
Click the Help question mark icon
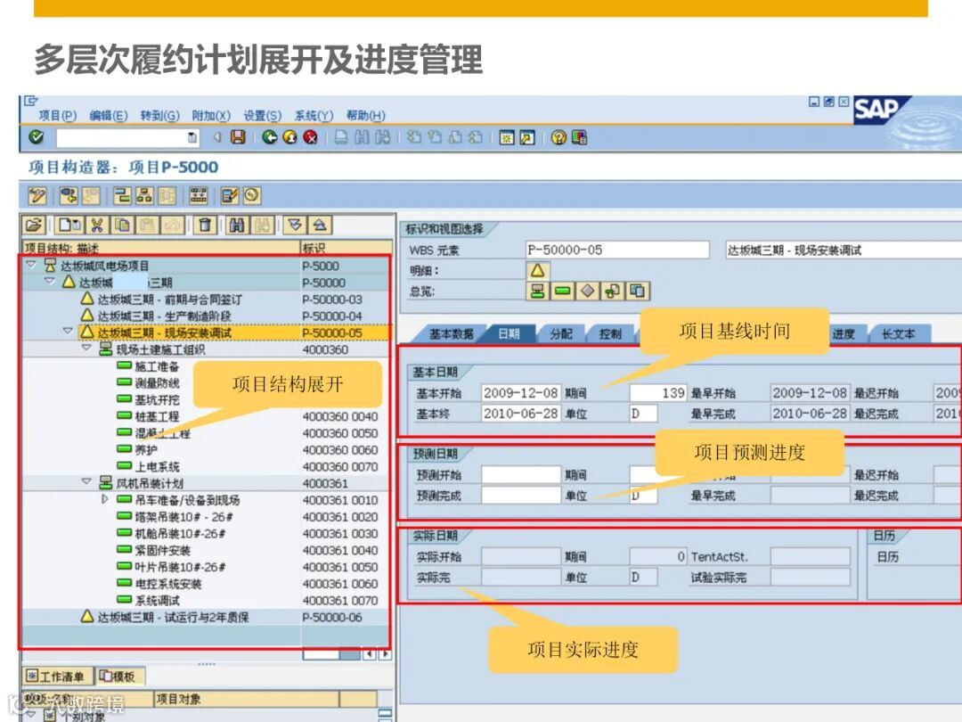558,137
